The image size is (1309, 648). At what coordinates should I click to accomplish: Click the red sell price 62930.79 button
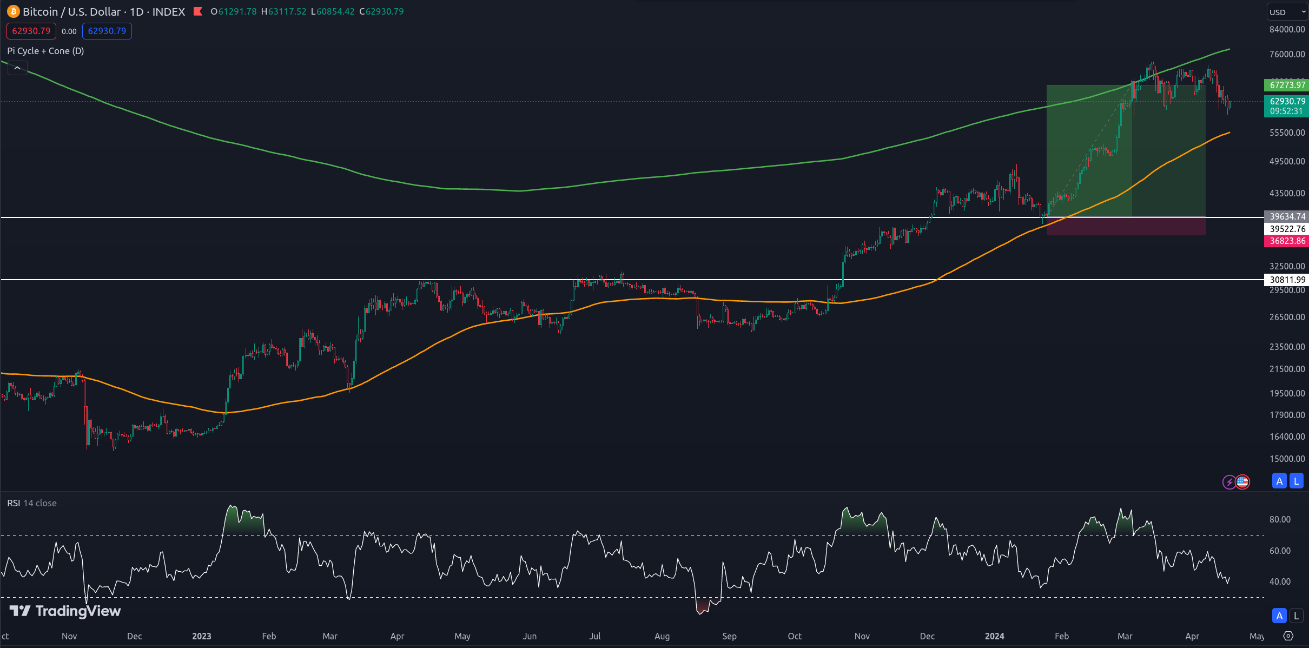tap(31, 31)
